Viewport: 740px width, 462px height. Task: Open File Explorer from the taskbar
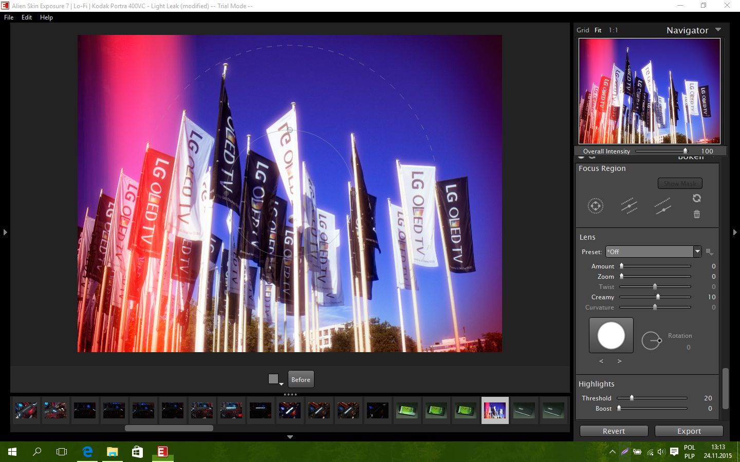click(112, 452)
